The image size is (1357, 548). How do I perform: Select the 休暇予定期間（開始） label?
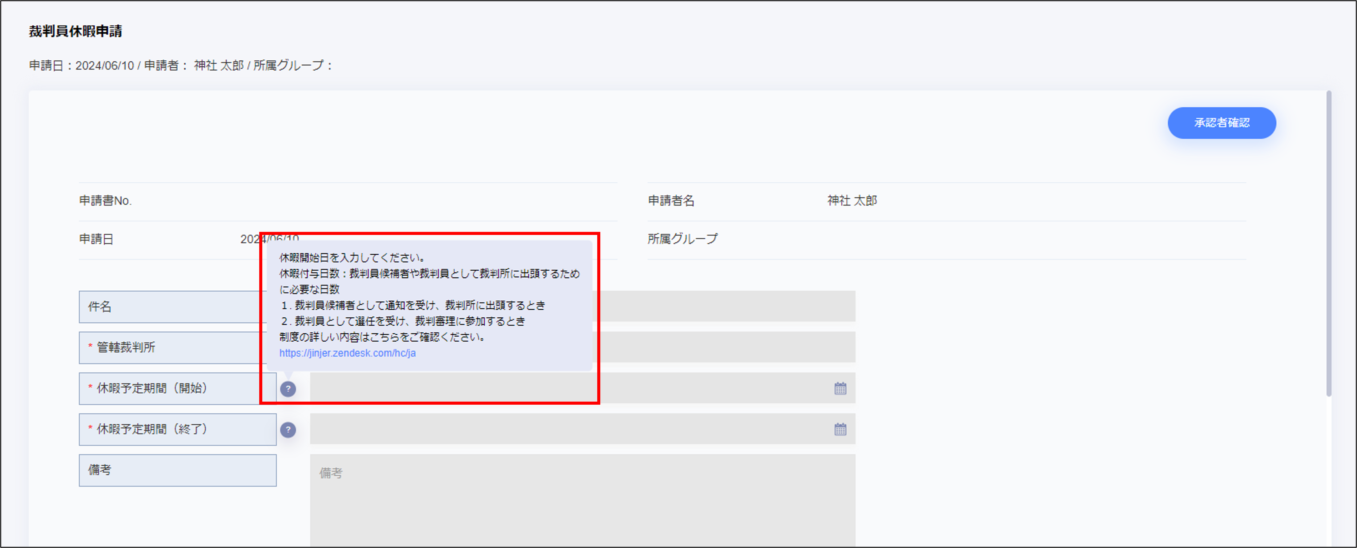[x=178, y=388]
